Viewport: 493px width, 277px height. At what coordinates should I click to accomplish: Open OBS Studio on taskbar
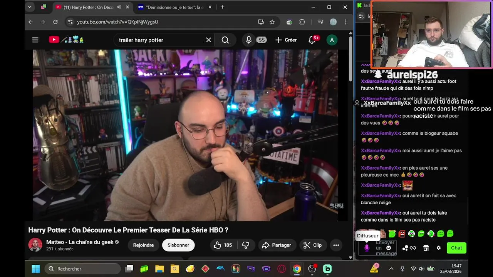coord(312,269)
